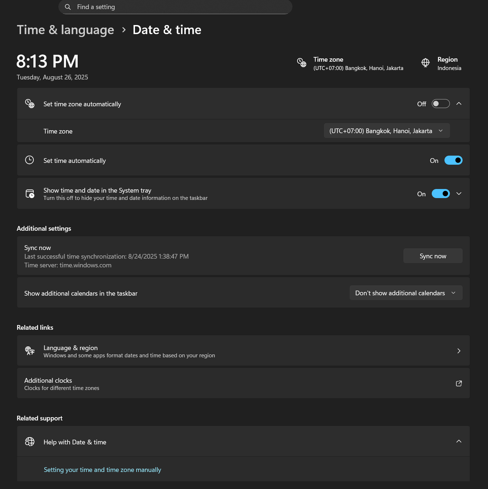
Task: Focus the Find a setting search box
Action: [175, 7]
